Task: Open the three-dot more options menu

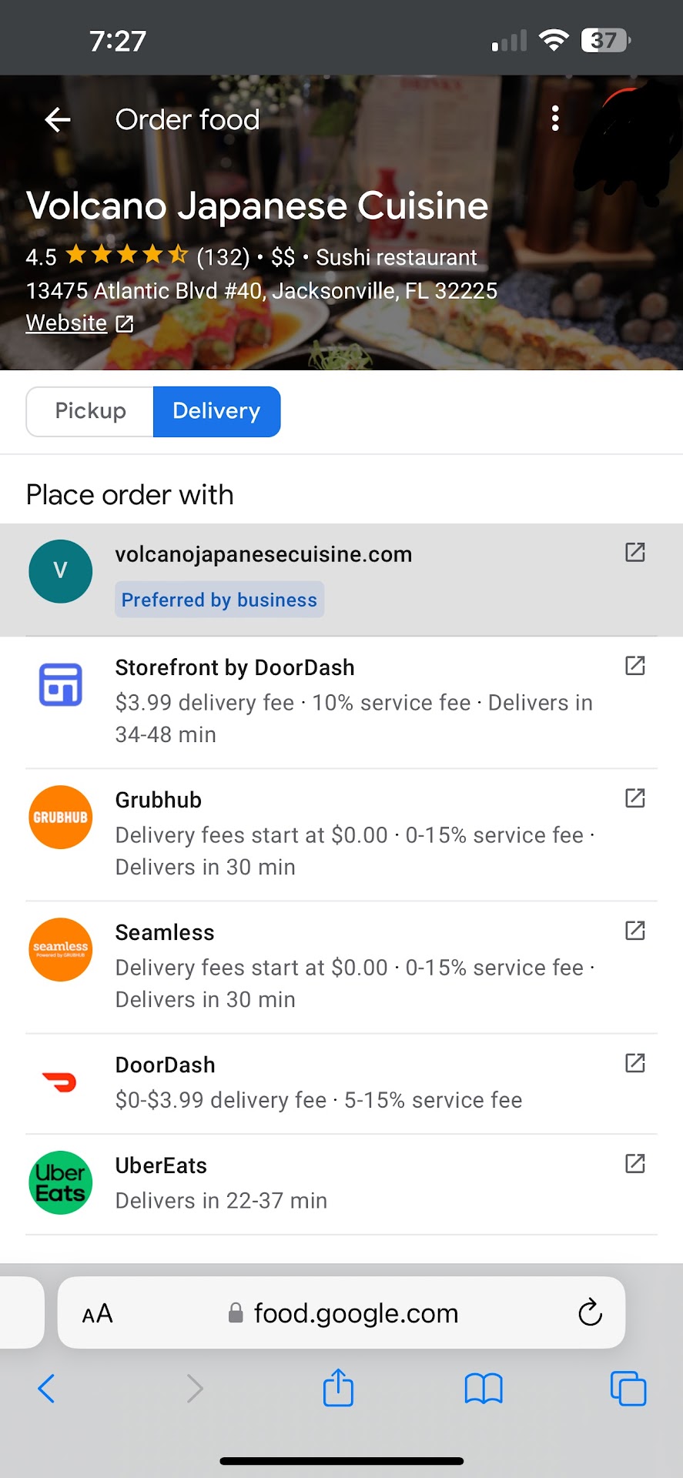Action: click(x=555, y=119)
